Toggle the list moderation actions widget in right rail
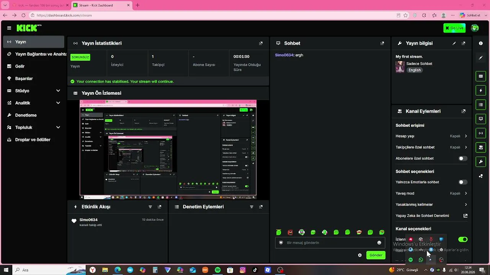This screenshot has width=490, height=275. (481, 105)
